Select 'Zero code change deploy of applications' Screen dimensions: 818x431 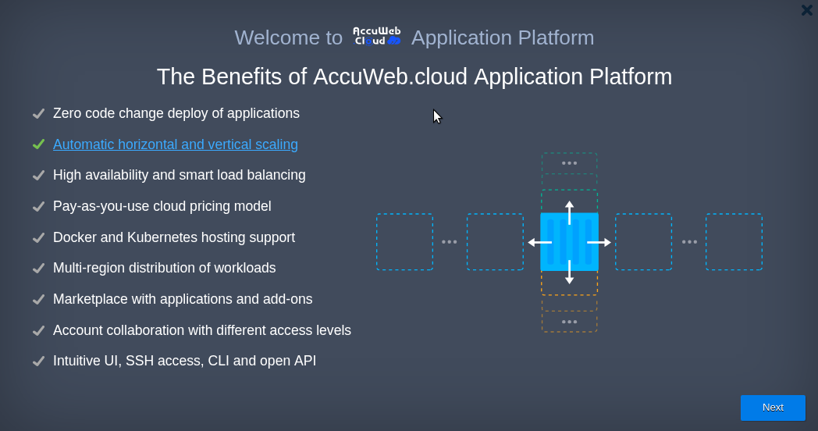click(x=176, y=113)
